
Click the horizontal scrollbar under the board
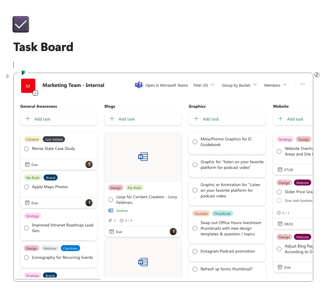click(x=58, y=279)
